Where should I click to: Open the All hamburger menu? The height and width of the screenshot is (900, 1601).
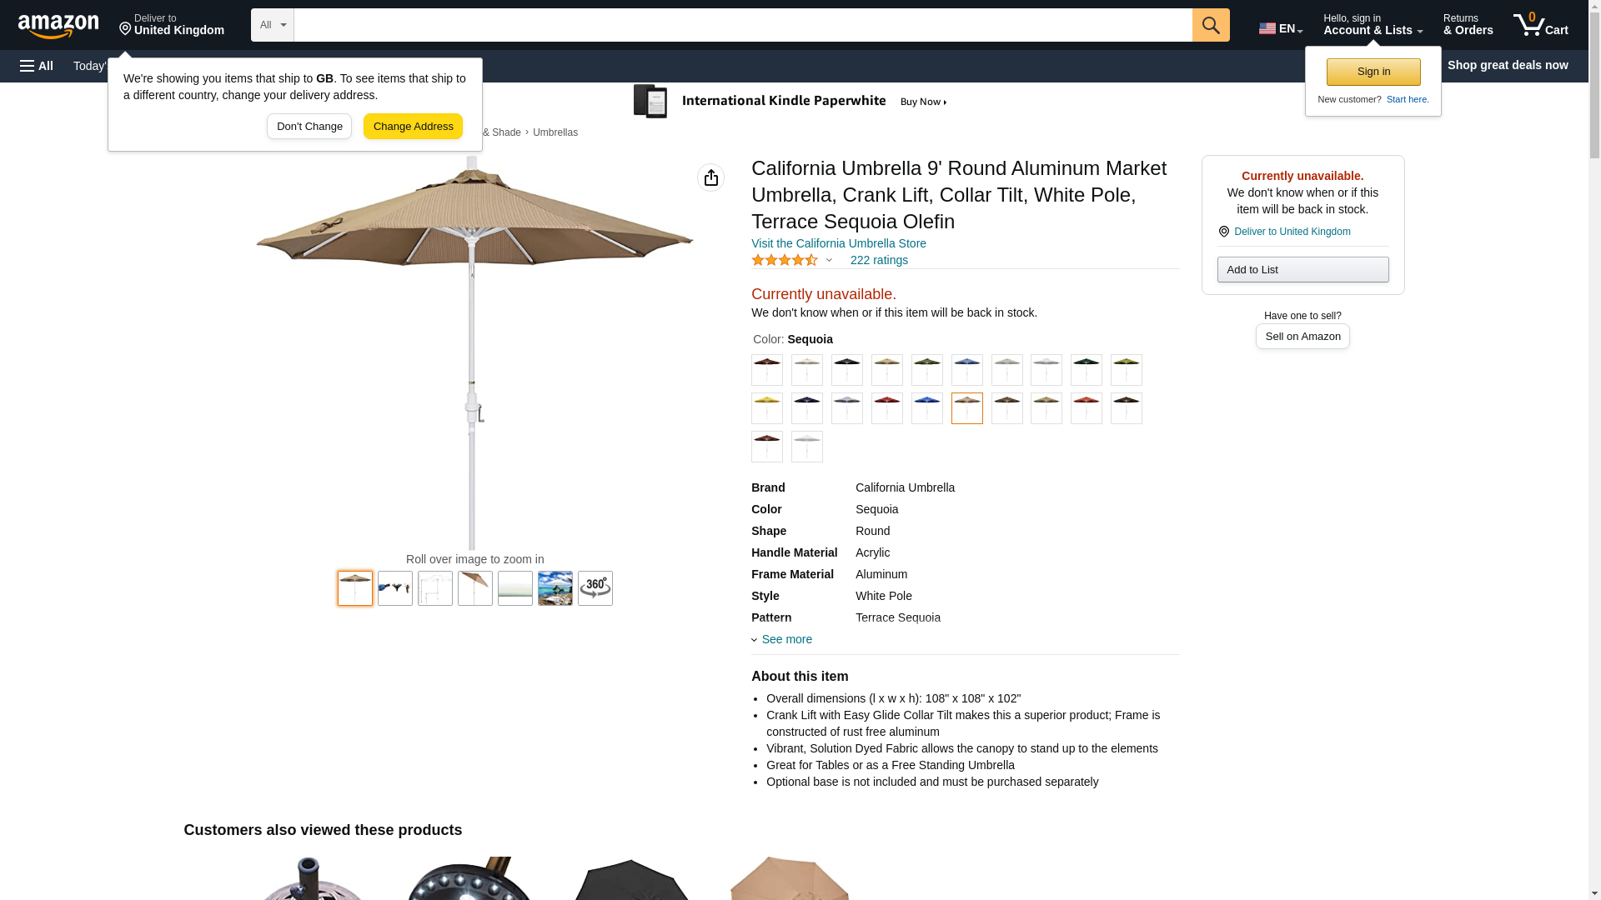37,66
